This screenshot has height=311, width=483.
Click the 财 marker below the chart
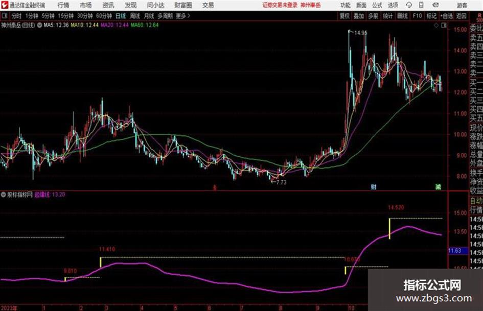[373, 187]
